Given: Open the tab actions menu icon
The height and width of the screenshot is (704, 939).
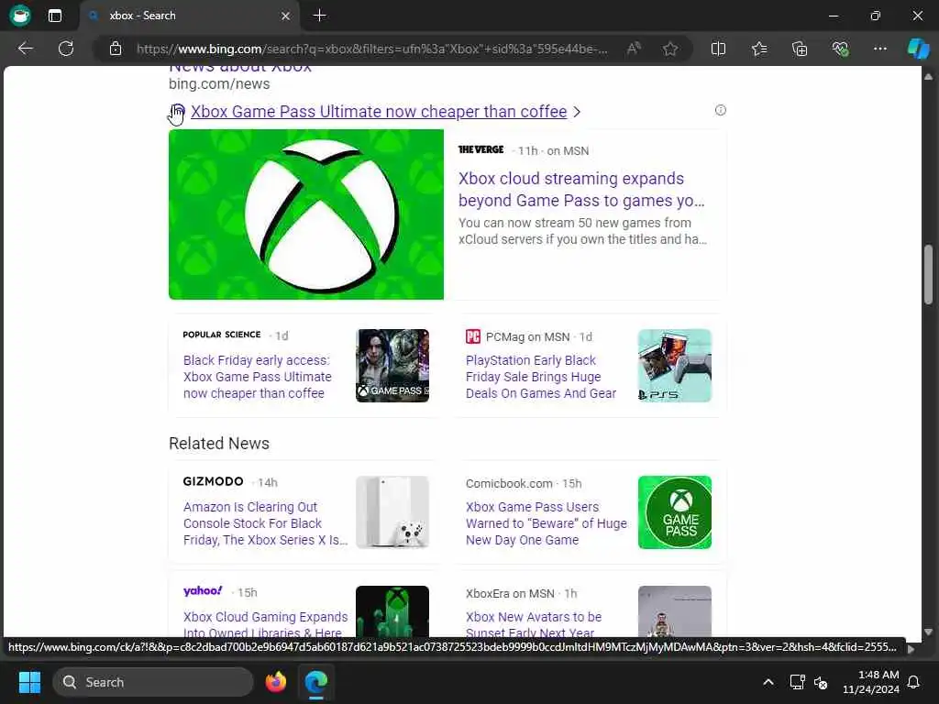Looking at the screenshot, I should tap(54, 16).
